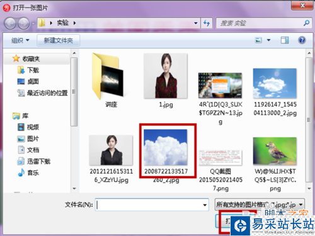Click the change view icon
The height and width of the screenshot is (236, 315).
(258, 40)
